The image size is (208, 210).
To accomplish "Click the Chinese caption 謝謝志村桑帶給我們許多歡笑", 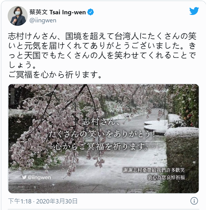I will coord(154,170).
